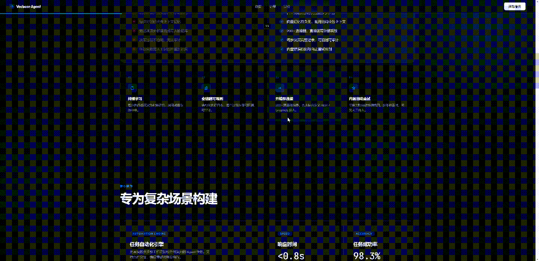The width and height of the screenshot is (539, 261).
Task: Click the red cross beside 每次对话后丢失上下文
Action: 134,21
